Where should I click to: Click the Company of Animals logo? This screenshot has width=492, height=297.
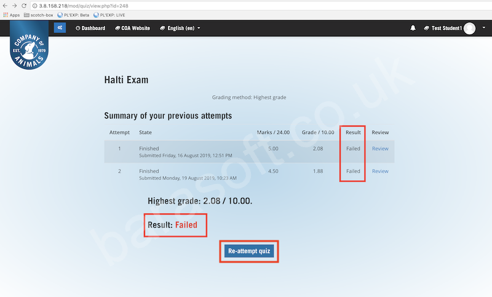pyautogui.click(x=29, y=45)
